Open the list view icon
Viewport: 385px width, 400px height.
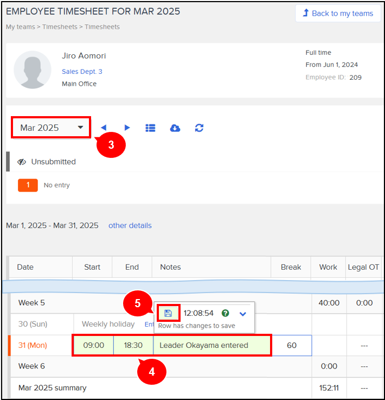point(150,128)
